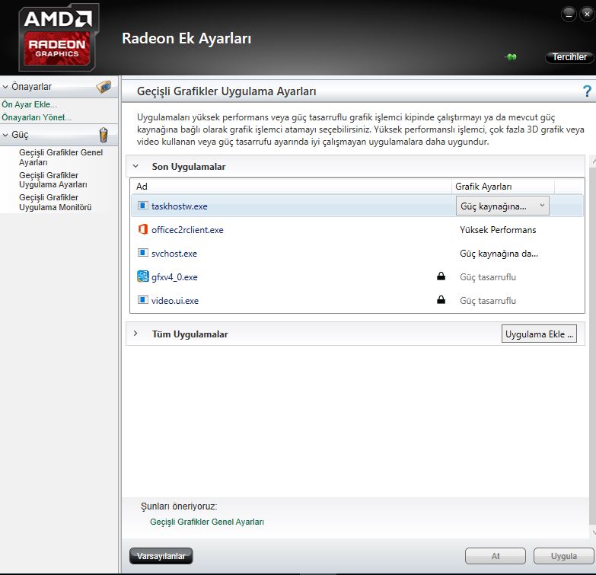Click the green pin icon near Tercihler
The width and height of the screenshot is (596, 575).
coord(512,57)
